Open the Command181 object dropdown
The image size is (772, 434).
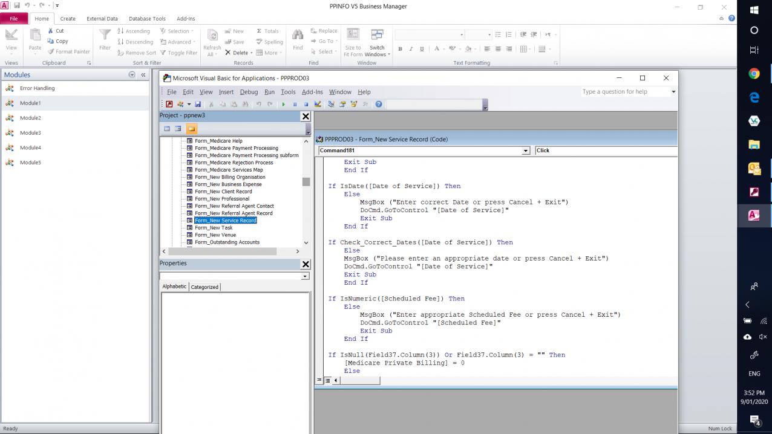(525, 151)
